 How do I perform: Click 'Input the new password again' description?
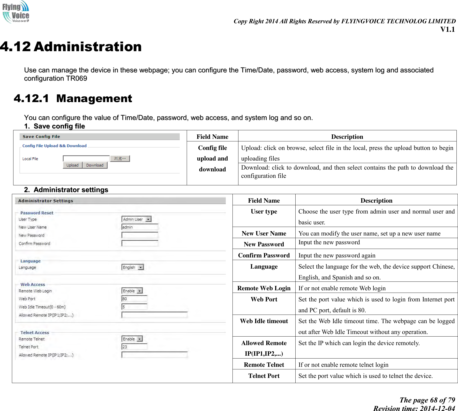pyautogui.click(x=337, y=255)
